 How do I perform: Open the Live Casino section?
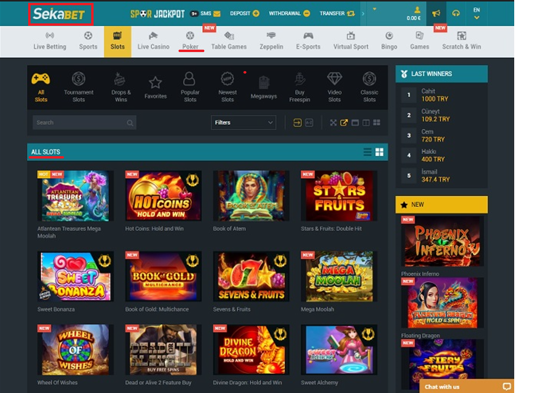153,42
